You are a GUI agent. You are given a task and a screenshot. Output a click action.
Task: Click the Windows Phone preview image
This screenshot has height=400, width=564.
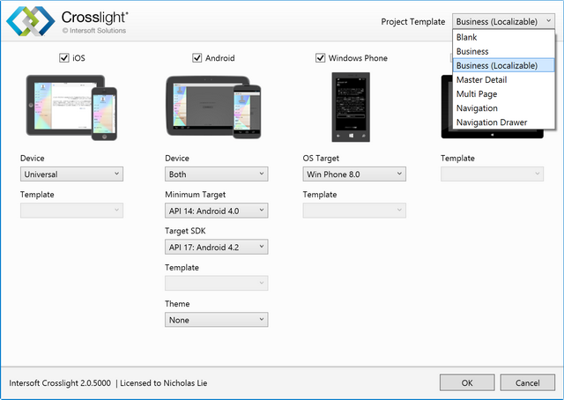pos(351,107)
